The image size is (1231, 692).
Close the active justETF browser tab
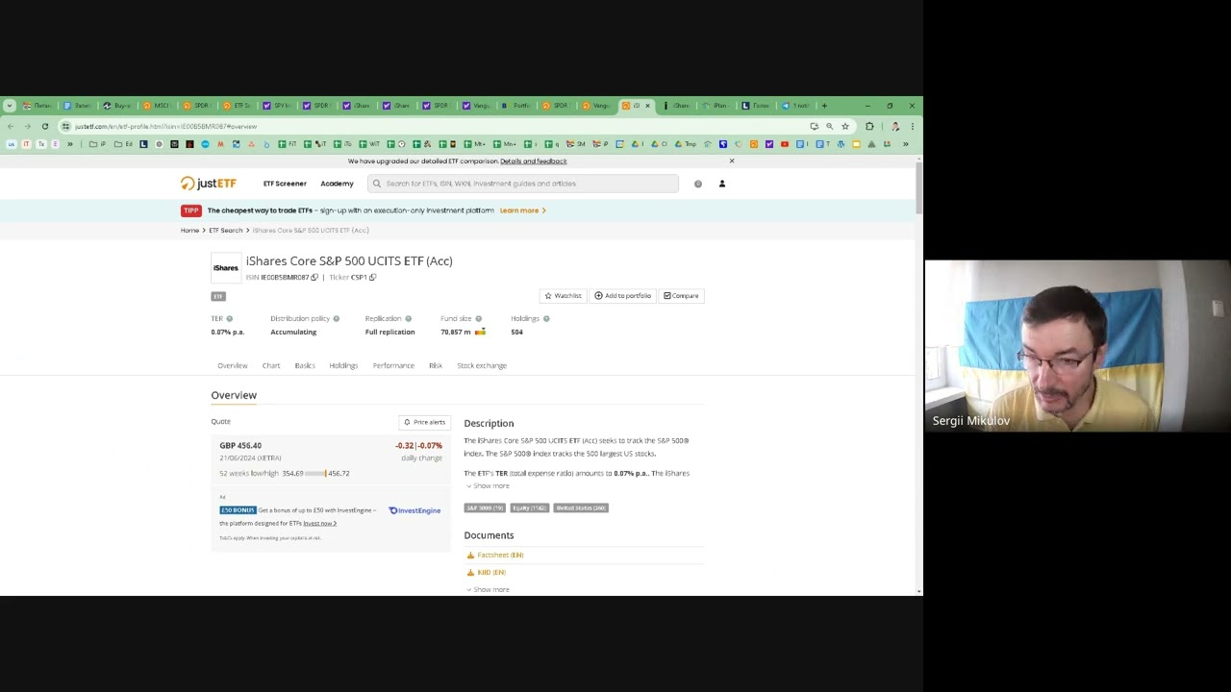tap(647, 106)
